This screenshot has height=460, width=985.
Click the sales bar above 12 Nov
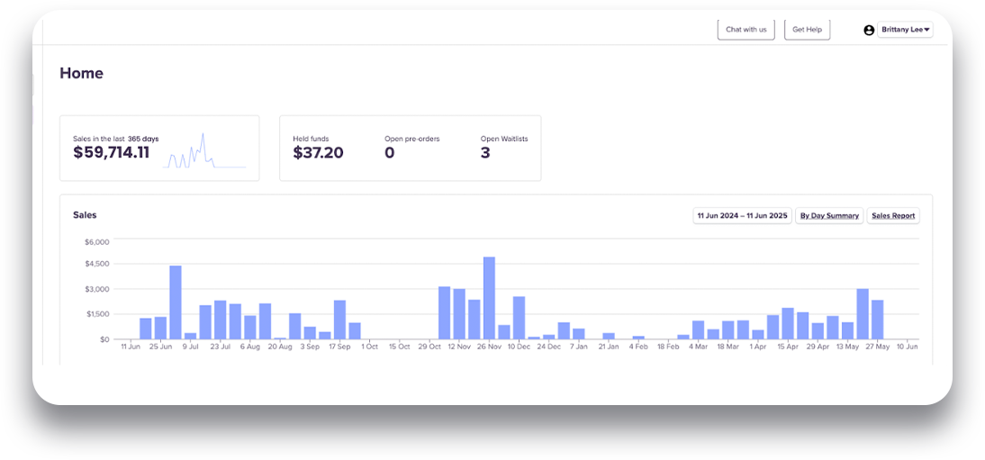point(459,314)
